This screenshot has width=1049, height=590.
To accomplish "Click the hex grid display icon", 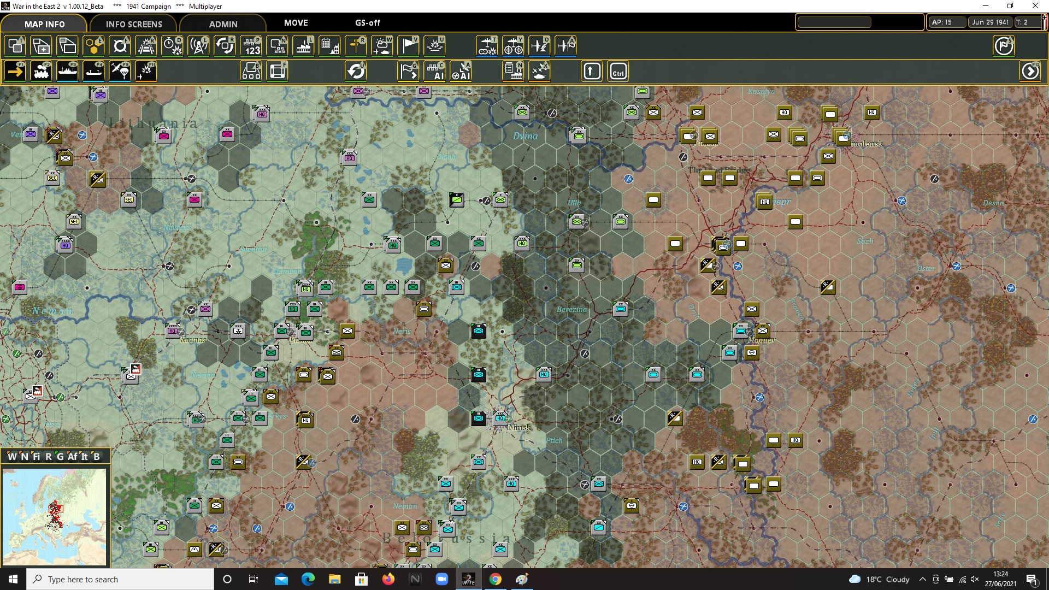I will pyautogui.click(x=93, y=46).
